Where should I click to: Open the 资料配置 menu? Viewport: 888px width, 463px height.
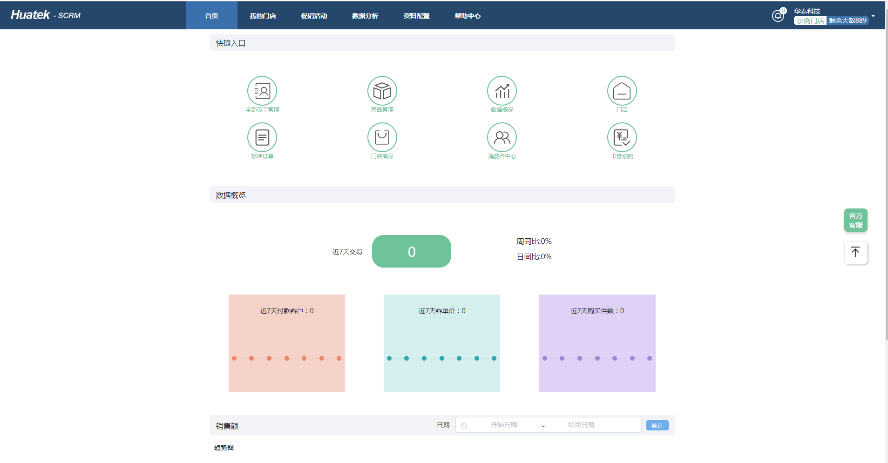(416, 15)
